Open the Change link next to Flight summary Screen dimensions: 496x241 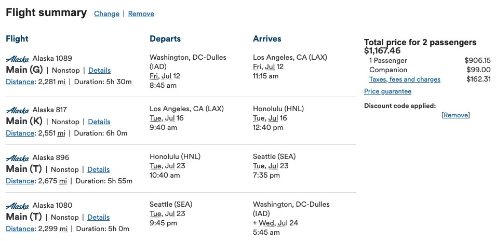[106, 14]
